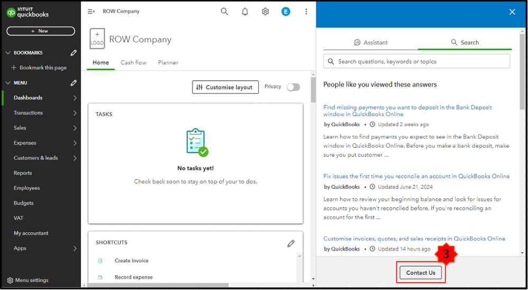528x290 pixels.
Task: Click 'People like you viewed these answers' heading
Action: pyautogui.click(x=380, y=84)
